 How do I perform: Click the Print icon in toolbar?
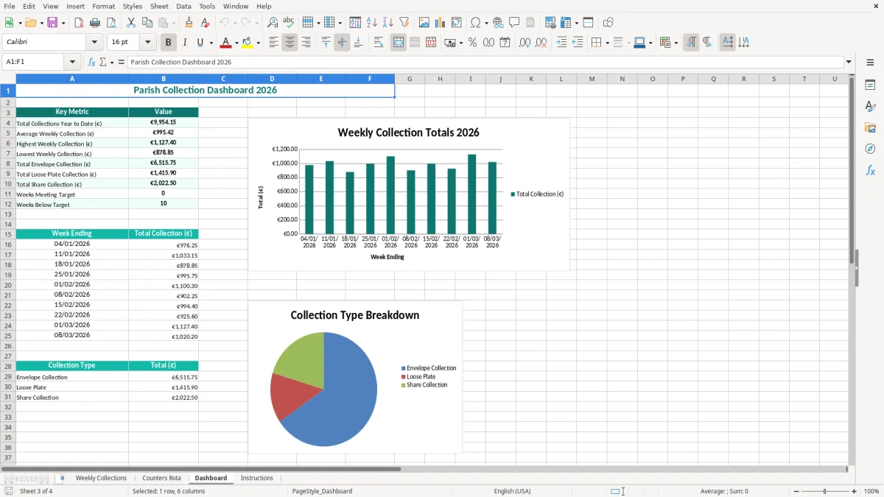pos(95,23)
